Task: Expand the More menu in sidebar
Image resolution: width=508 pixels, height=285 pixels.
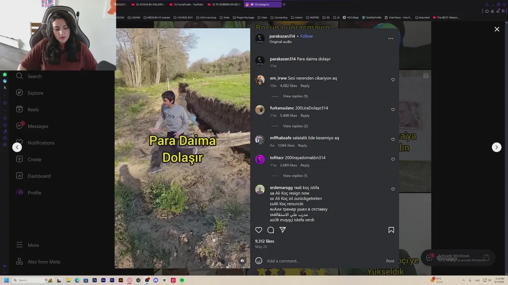Action: [27, 245]
